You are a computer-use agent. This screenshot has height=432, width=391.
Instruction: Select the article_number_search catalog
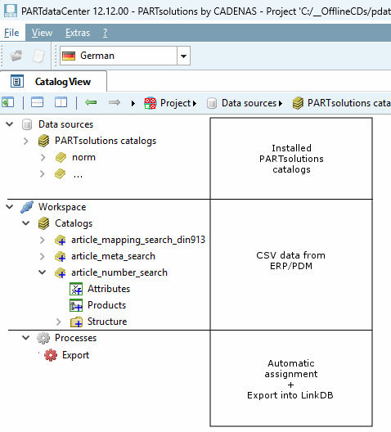[x=119, y=272]
